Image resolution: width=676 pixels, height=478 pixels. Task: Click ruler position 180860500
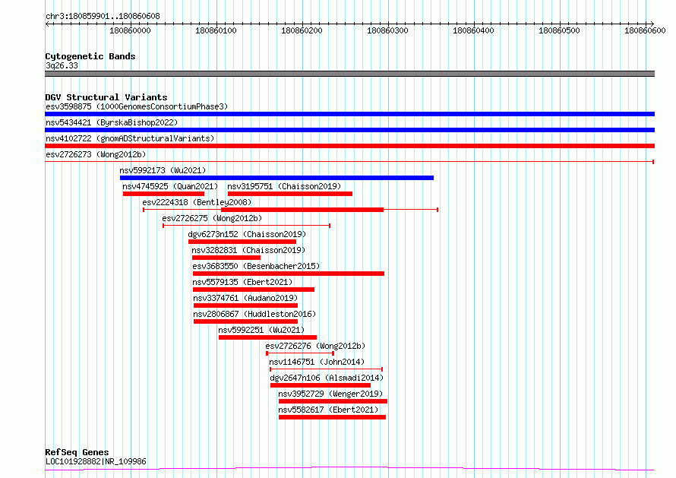559,30
